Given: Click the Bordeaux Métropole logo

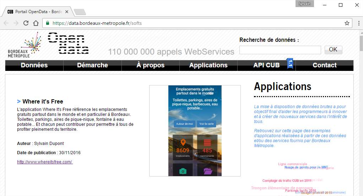Looking at the screenshot, I should click(25, 45).
